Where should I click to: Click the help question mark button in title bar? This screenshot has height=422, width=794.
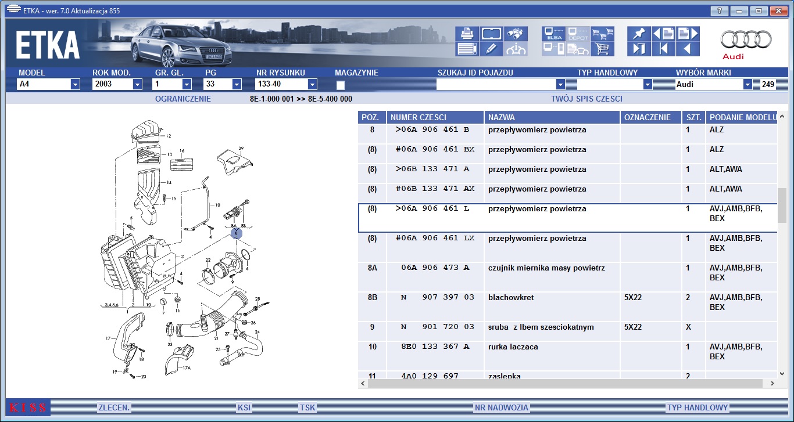coord(719,10)
